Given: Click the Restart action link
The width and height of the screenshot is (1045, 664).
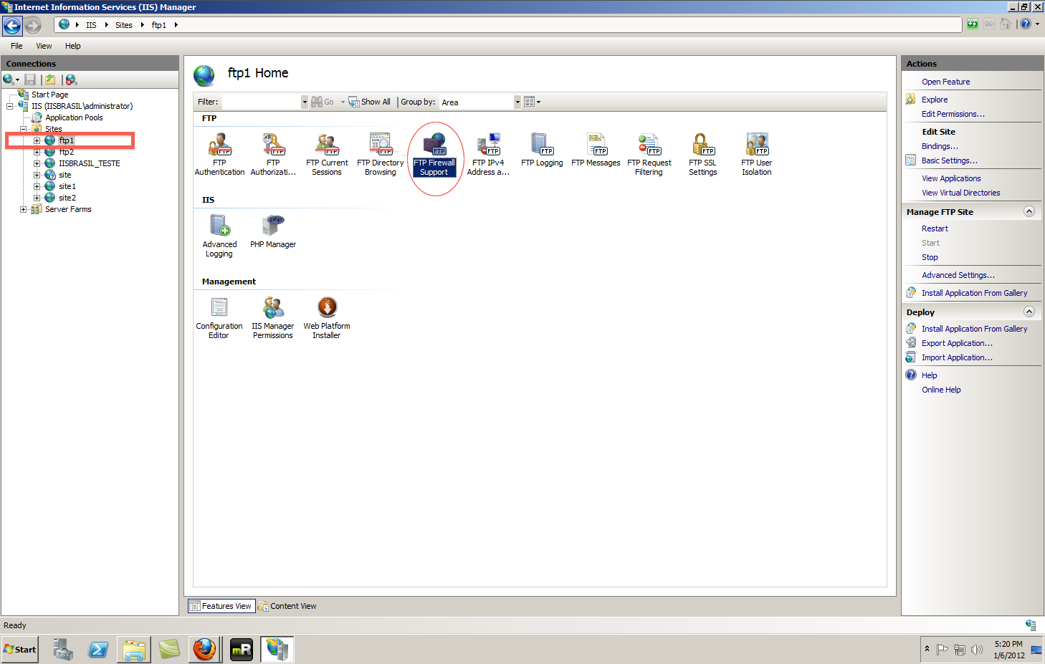Looking at the screenshot, I should (935, 228).
